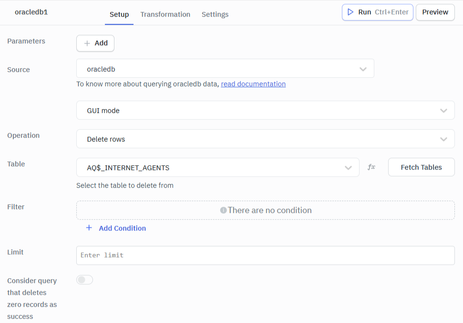This screenshot has width=463, height=323.
Task: Expand the Operation Delete rows dropdown
Action: coord(265,139)
